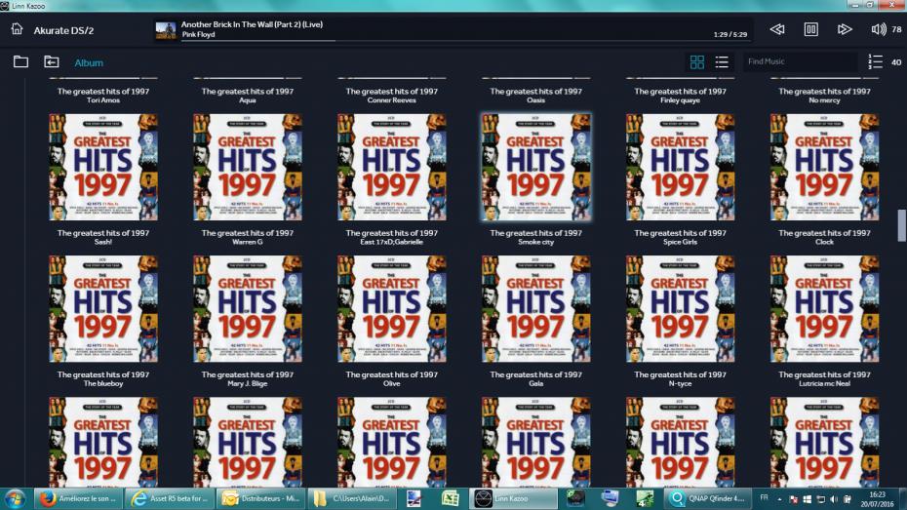The height and width of the screenshot is (510, 907).
Task: Select the Album breadcrumb label
Action: pyautogui.click(x=89, y=62)
